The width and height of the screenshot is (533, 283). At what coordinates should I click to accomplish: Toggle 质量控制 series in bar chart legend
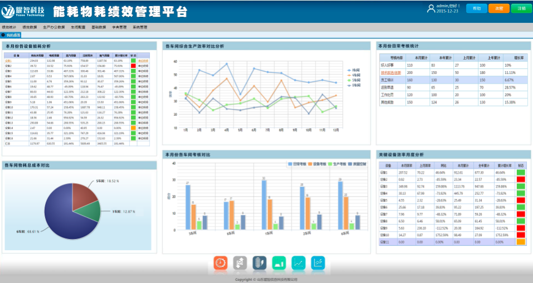click(356, 164)
